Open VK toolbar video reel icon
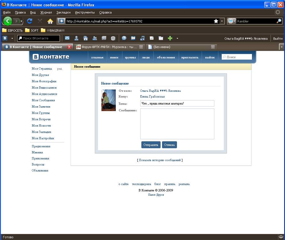The width and height of the screenshot is (285, 240). click(x=113, y=38)
